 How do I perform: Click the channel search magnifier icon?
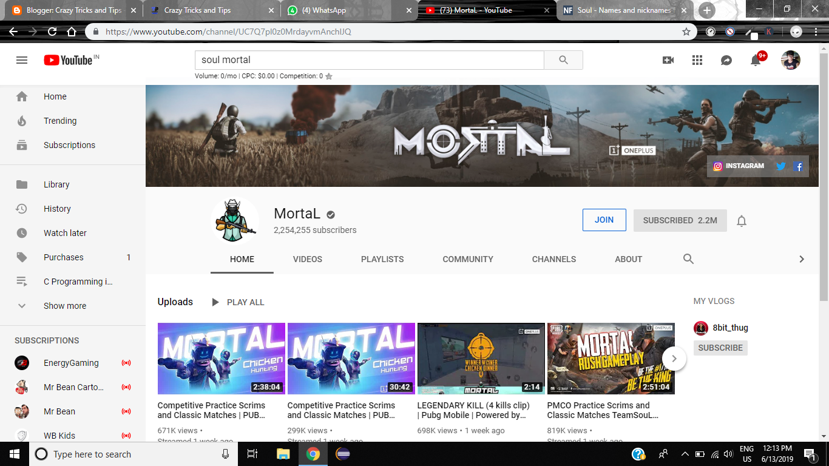point(688,259)
